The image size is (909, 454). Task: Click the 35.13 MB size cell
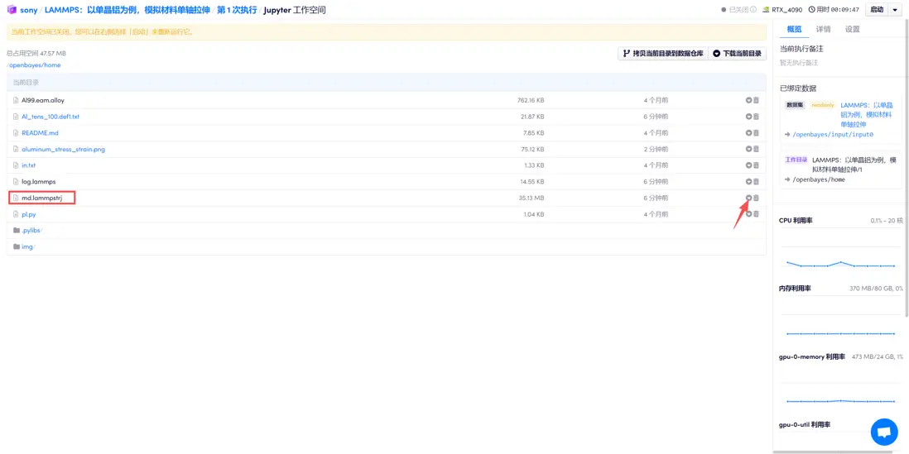(x=531, y=198)
